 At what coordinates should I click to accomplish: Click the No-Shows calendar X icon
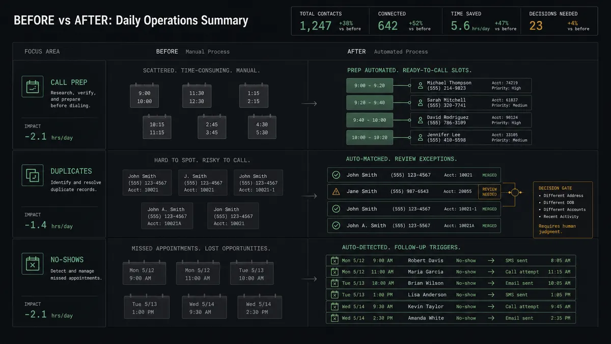(x=32, y=264)
